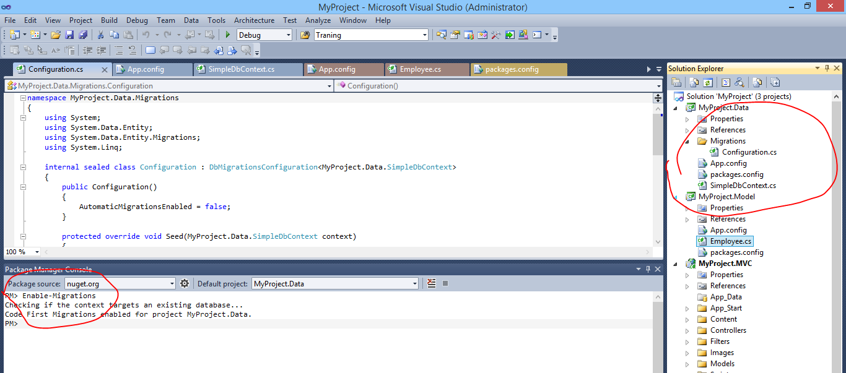
Task: Collapse the Migrations folder in Solution Explorer
Action: click(687, 141)
